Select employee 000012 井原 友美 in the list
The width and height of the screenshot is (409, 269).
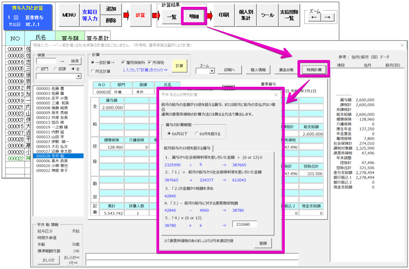[x=58, y=118]
